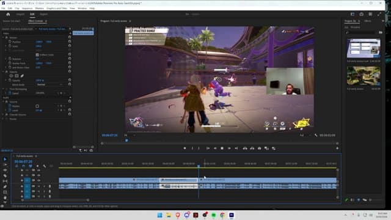Export frame with camera icon
The image size is (391, 220).
(x=259, y=148)
